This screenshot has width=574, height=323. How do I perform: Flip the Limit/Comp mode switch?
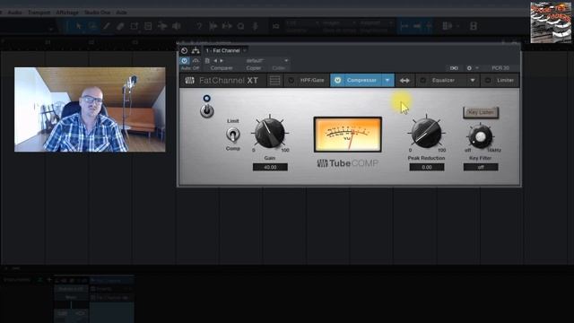point(232,135)
